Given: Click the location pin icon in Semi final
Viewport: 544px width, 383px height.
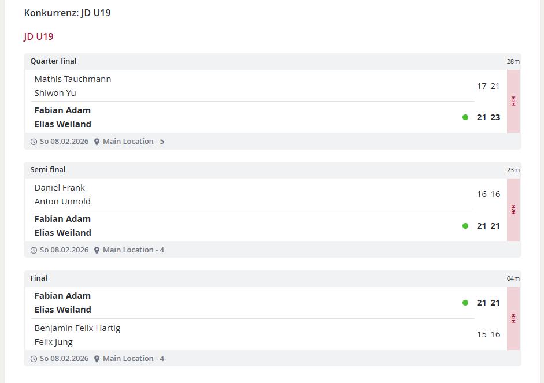Looking at the screenshot, I should point(97,250).
